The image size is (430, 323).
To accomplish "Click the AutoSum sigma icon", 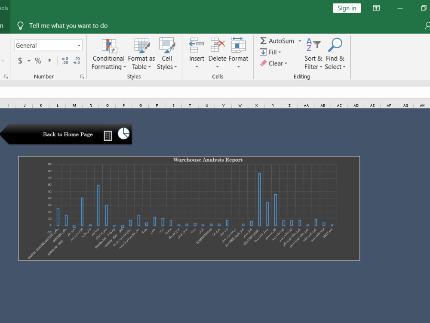I will 263,41.
